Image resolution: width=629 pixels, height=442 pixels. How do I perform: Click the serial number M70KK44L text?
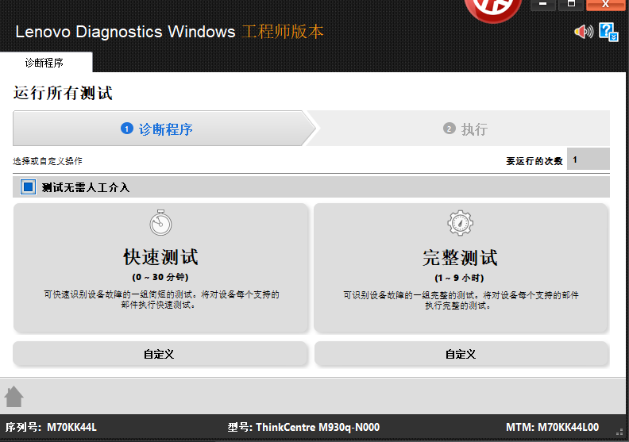tap(71, 427)
